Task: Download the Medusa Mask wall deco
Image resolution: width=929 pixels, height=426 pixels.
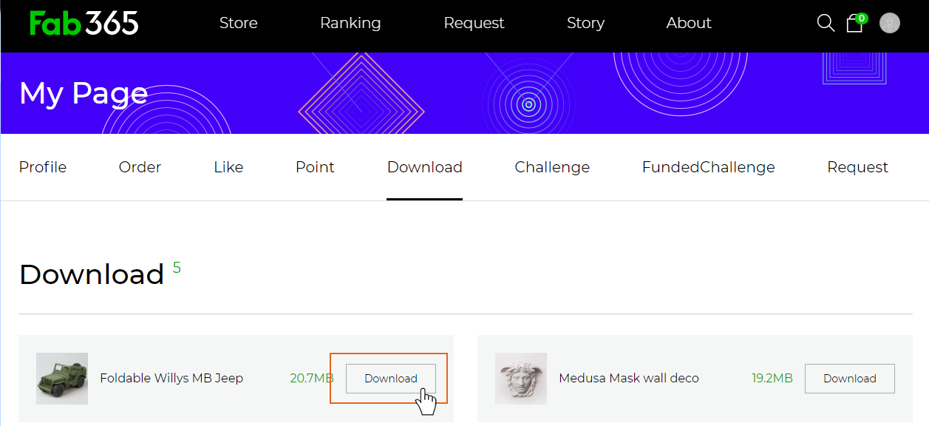Action: [x=849, y=378]
